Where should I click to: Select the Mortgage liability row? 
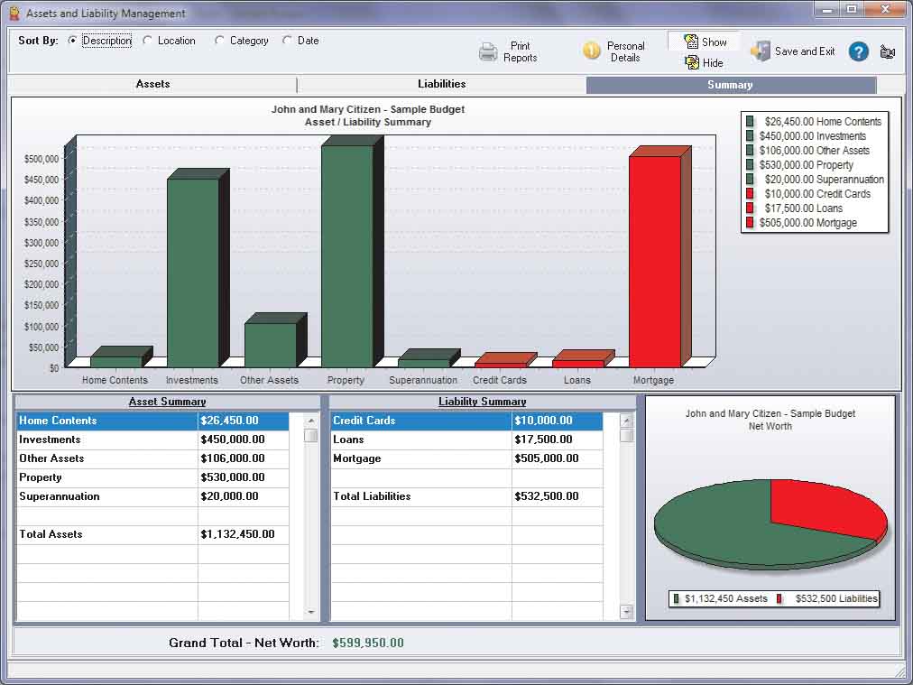pos(467,458)
